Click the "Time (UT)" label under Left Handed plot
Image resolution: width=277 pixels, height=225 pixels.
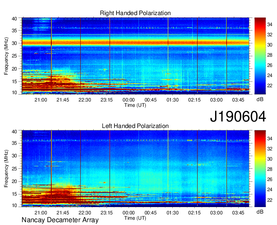(135, 218)
